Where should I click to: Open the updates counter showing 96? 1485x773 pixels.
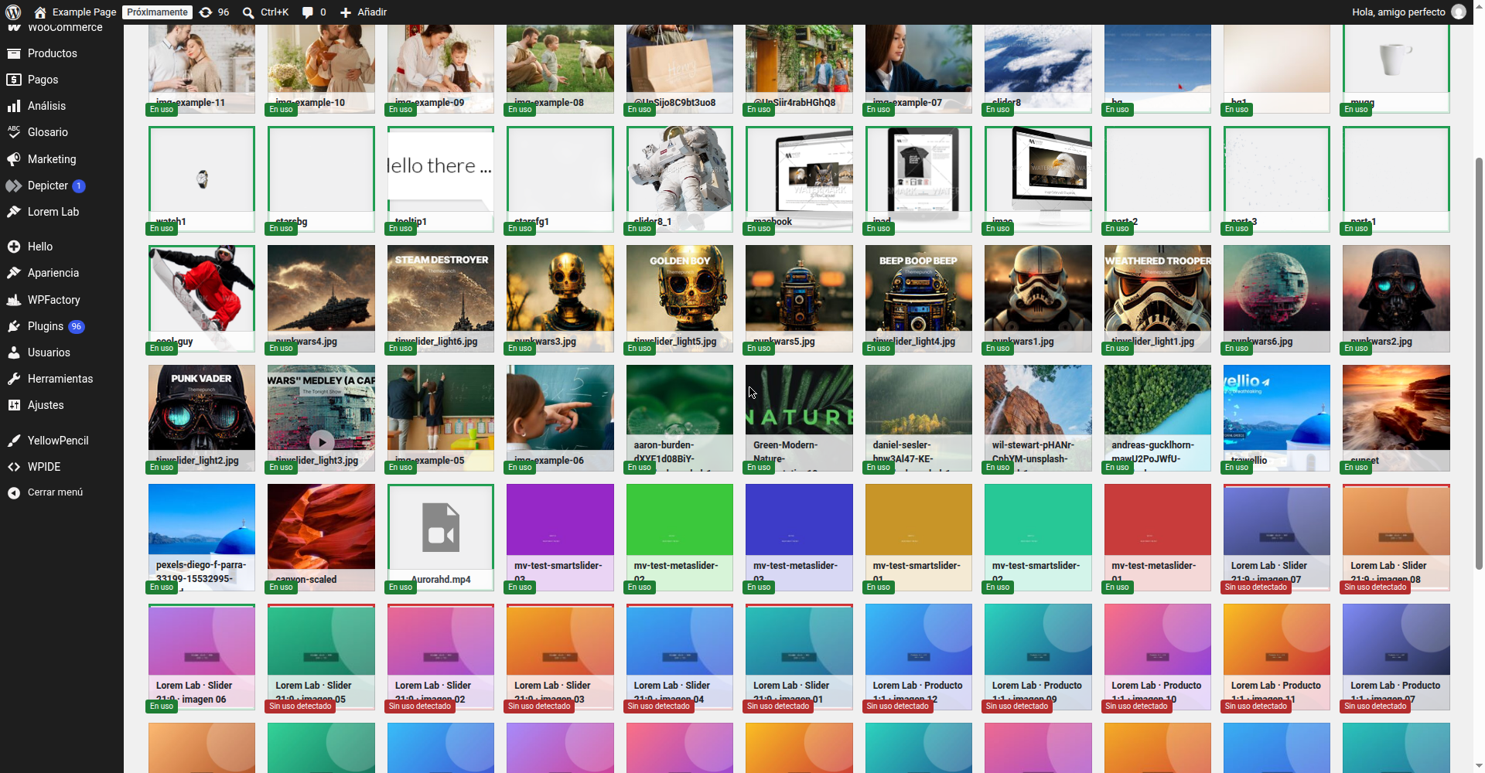click(x=214, y=12)
